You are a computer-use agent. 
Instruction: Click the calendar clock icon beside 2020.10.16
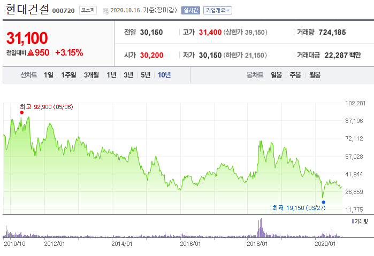point(105,11)
